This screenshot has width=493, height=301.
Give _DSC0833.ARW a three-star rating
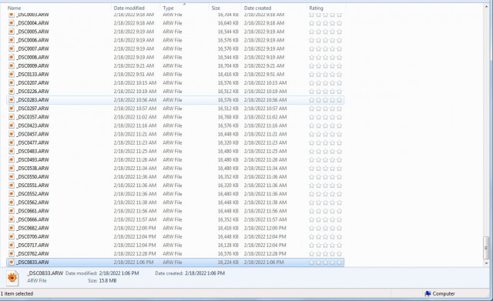pos(325,263)
